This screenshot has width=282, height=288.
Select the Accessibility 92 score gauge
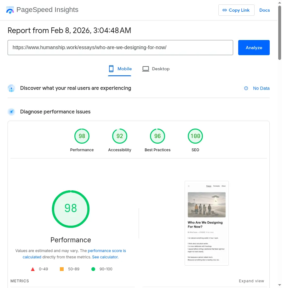[120, 136]
